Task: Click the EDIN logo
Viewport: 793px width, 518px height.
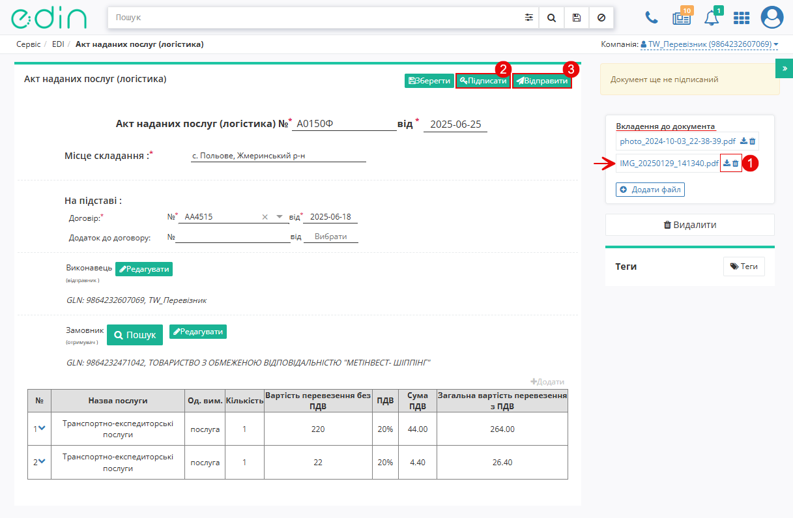Action: coord(48,18)
